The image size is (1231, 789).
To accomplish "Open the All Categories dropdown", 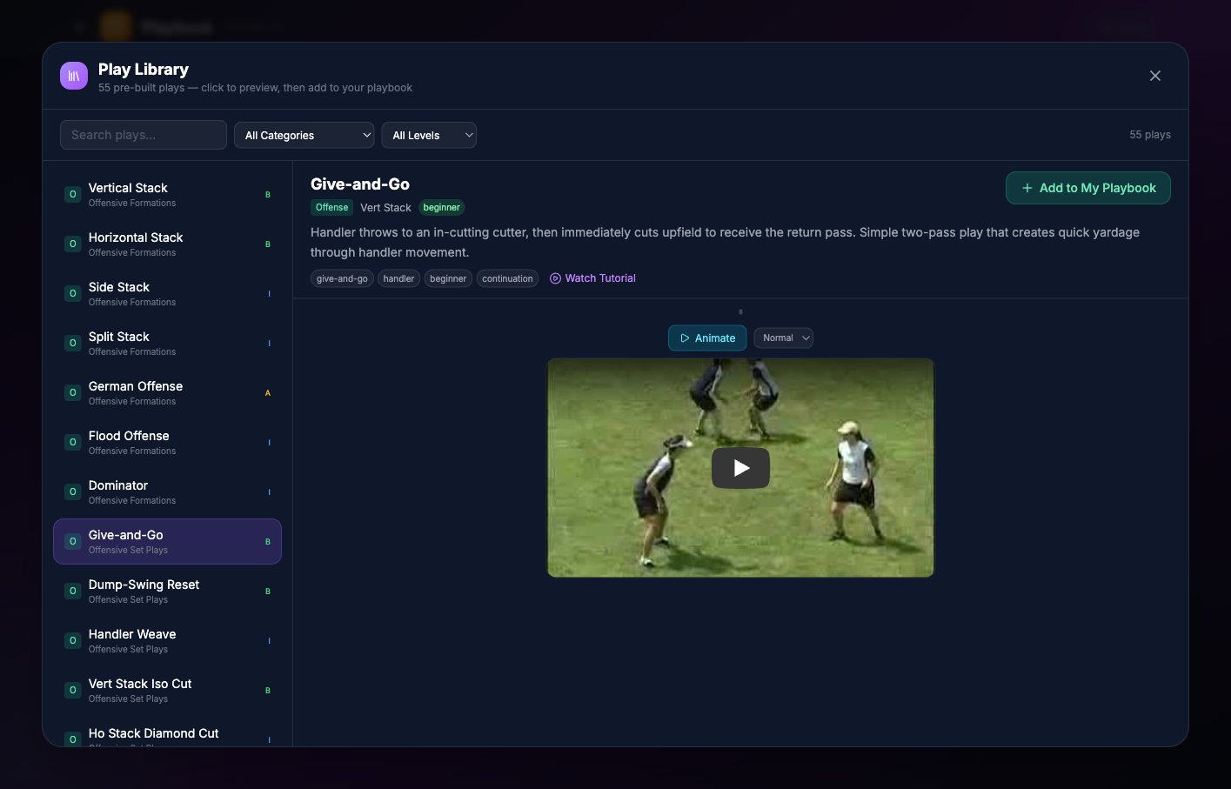I will (304, 135).
